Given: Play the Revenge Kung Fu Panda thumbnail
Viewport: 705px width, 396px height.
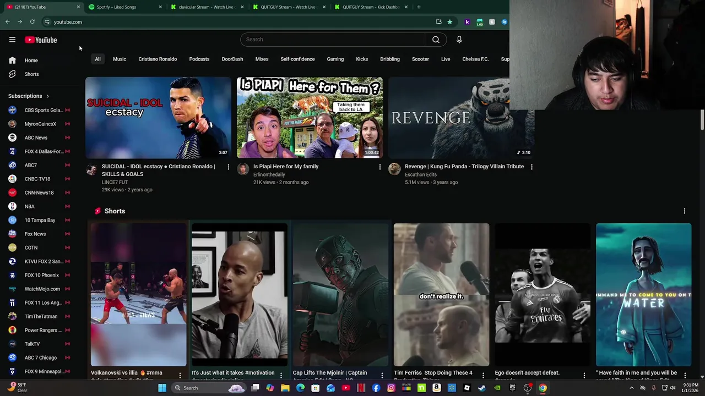Looking at the screenshot, I should [461, 118].
